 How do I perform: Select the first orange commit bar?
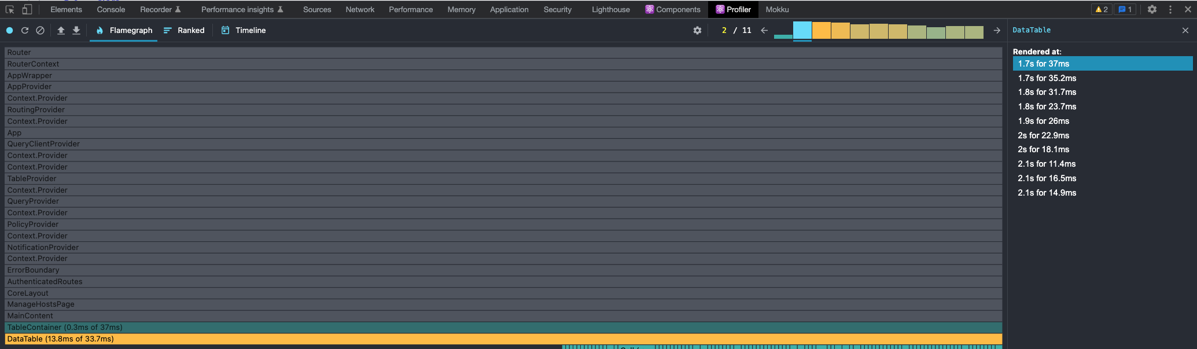click(x=822, y=31)
